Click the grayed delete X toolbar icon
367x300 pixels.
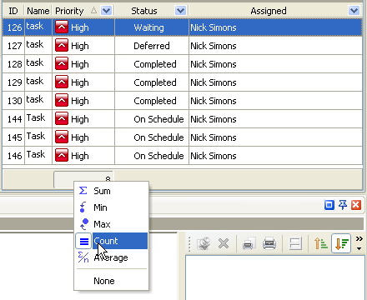[224, 244]
